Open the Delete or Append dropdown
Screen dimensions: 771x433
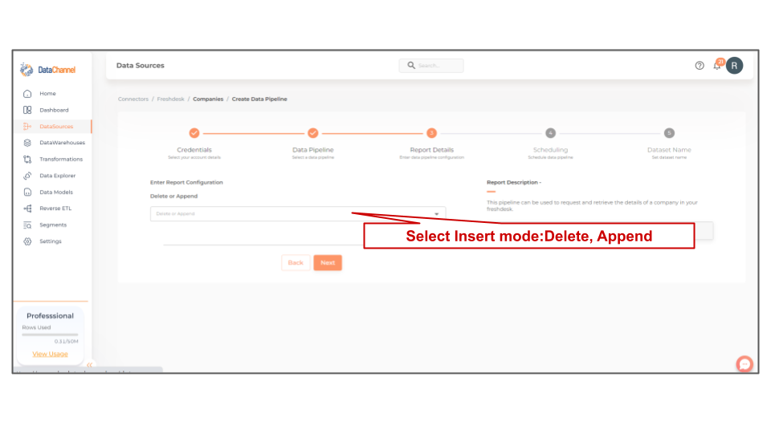click(298, 213)
